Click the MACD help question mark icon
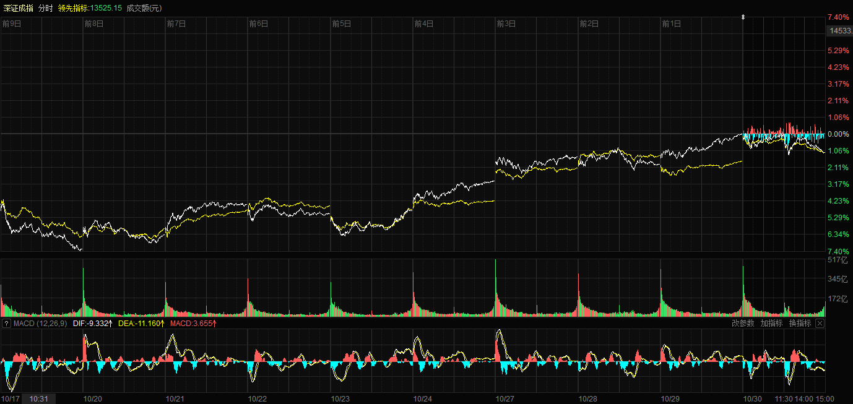This screenshot has height=404, width=853. point(6,324)
